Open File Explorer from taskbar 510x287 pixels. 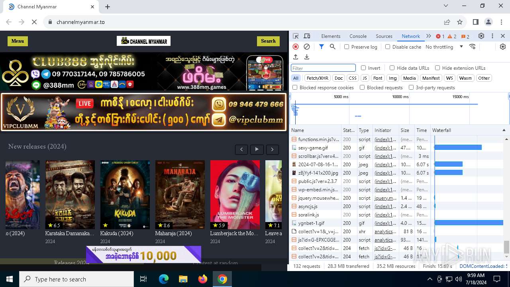pos(183,279)
